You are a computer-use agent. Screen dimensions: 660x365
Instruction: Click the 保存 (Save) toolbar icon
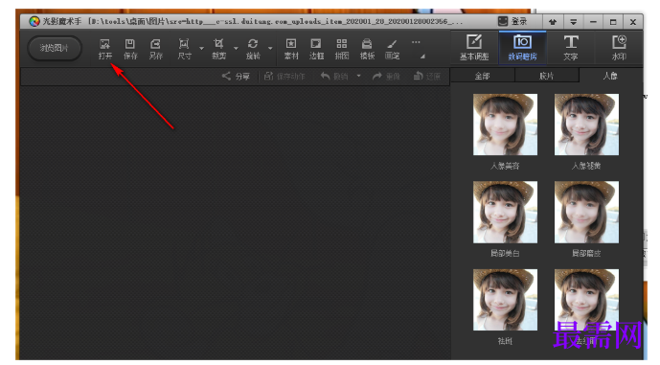pos(130,44)
